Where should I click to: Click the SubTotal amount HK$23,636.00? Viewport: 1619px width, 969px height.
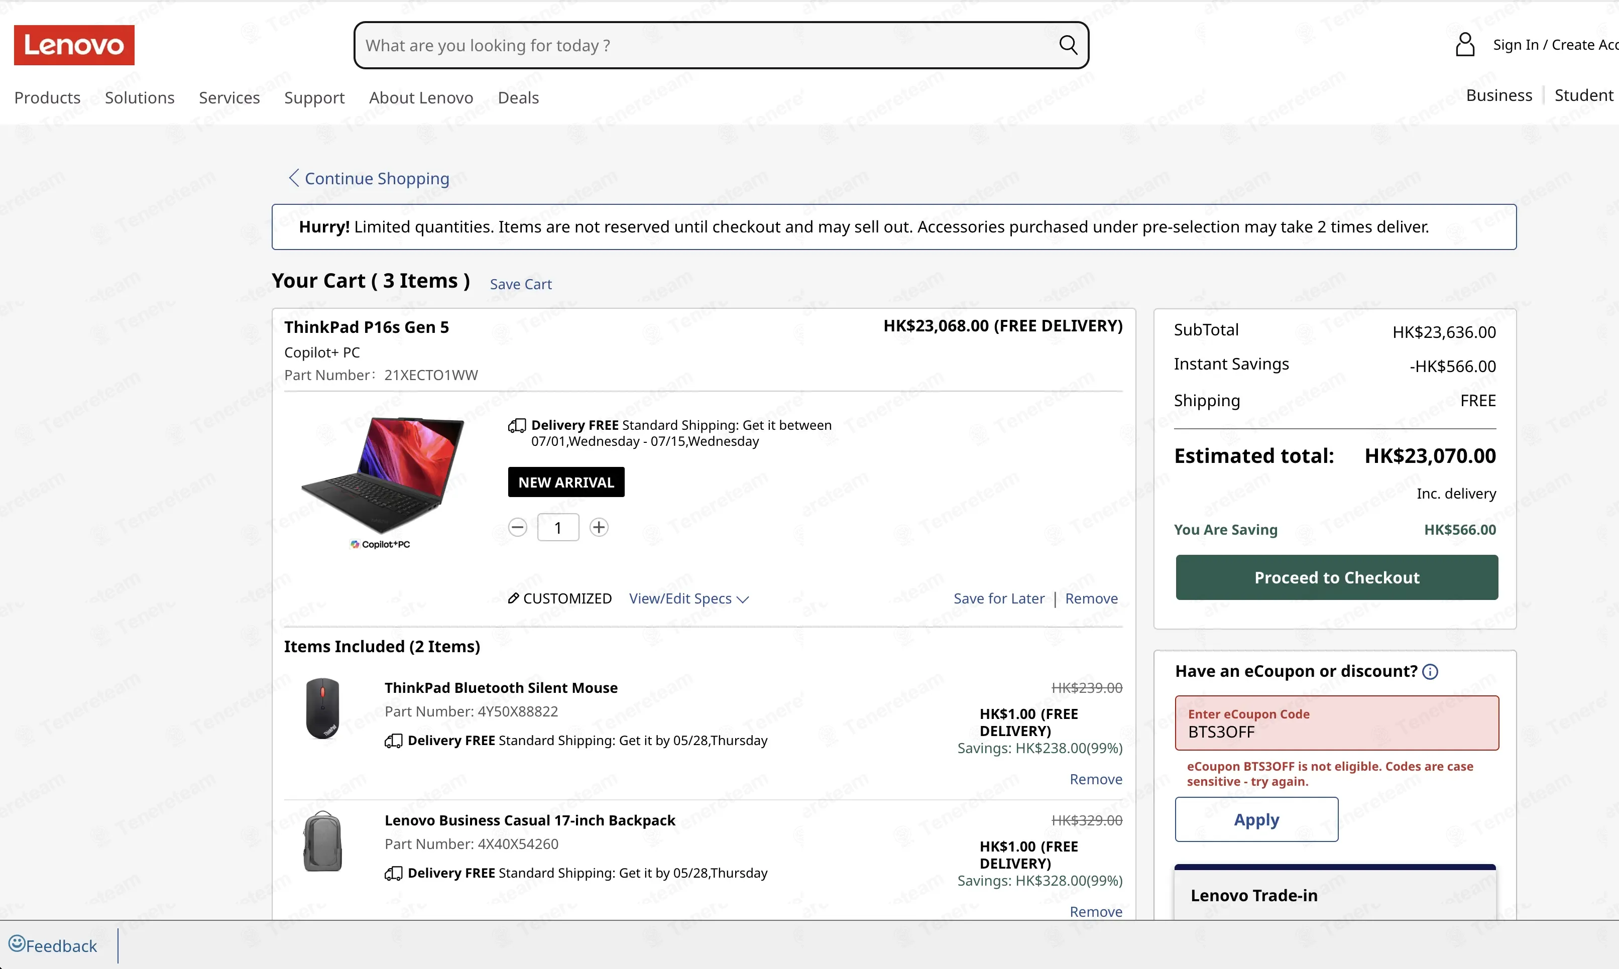pyautogui.click(x=1444, y=332)
